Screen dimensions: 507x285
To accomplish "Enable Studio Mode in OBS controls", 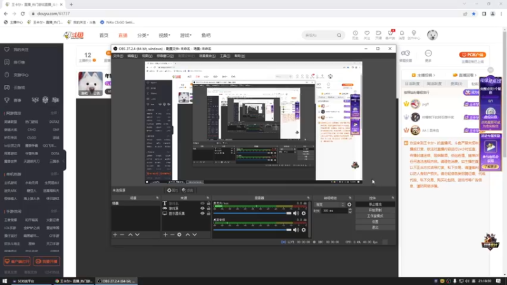I will click(x=375, y=216).
